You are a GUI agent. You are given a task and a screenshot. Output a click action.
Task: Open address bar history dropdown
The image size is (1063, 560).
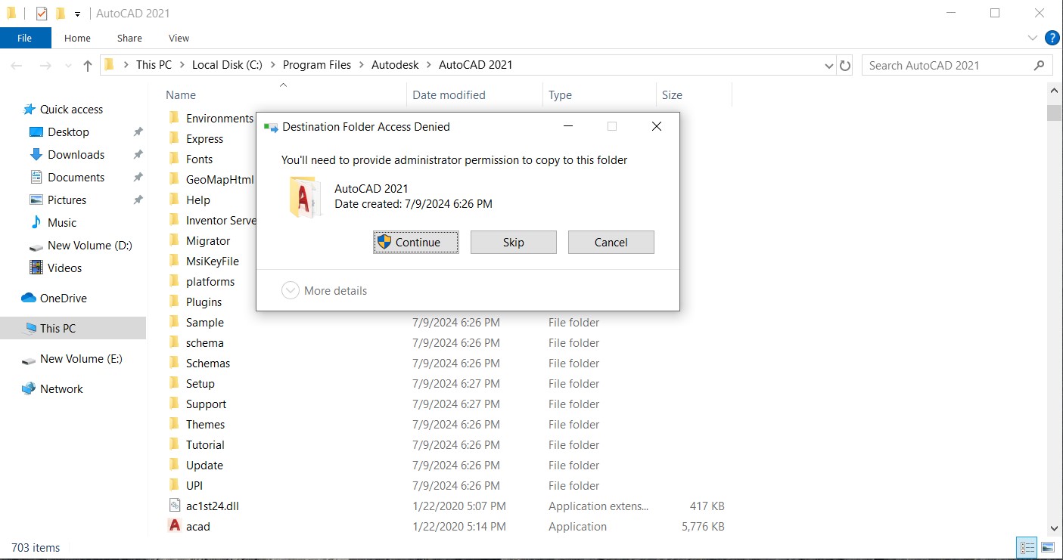(x=828, y=66)
